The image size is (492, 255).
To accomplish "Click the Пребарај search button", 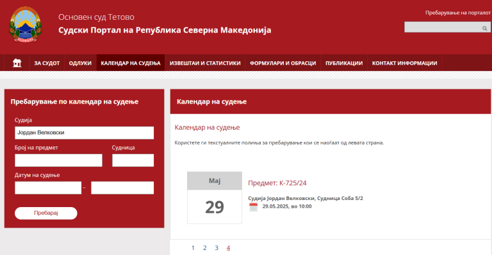I will click(x=46, y=213).
